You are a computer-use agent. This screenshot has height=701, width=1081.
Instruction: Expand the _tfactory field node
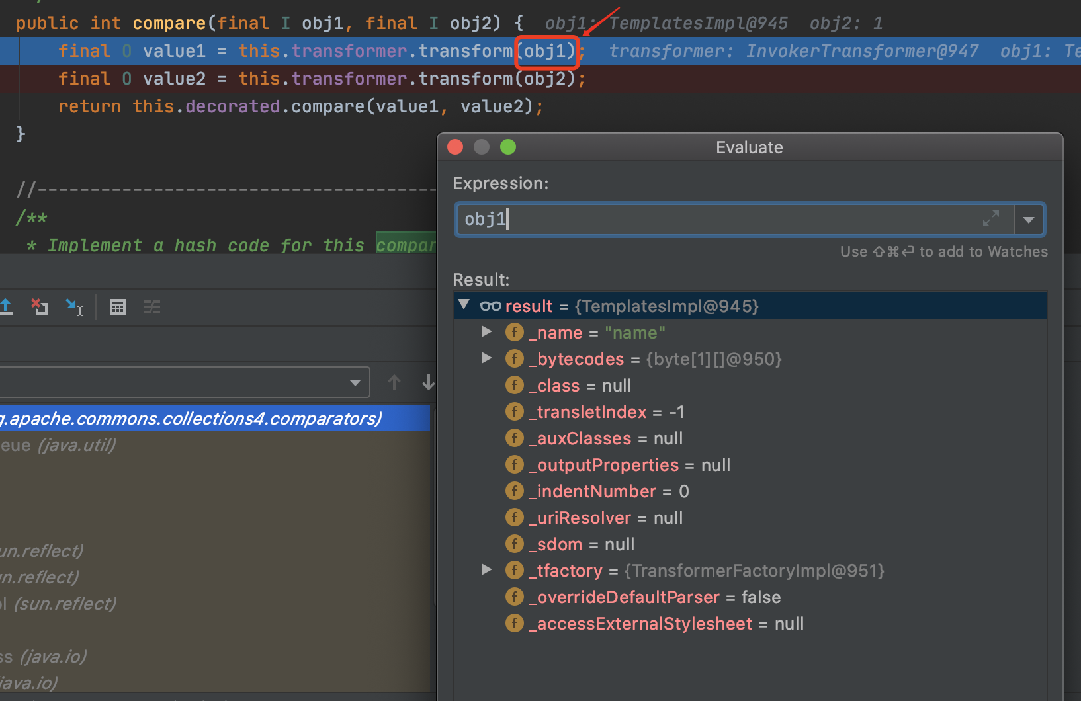[486, 570]
